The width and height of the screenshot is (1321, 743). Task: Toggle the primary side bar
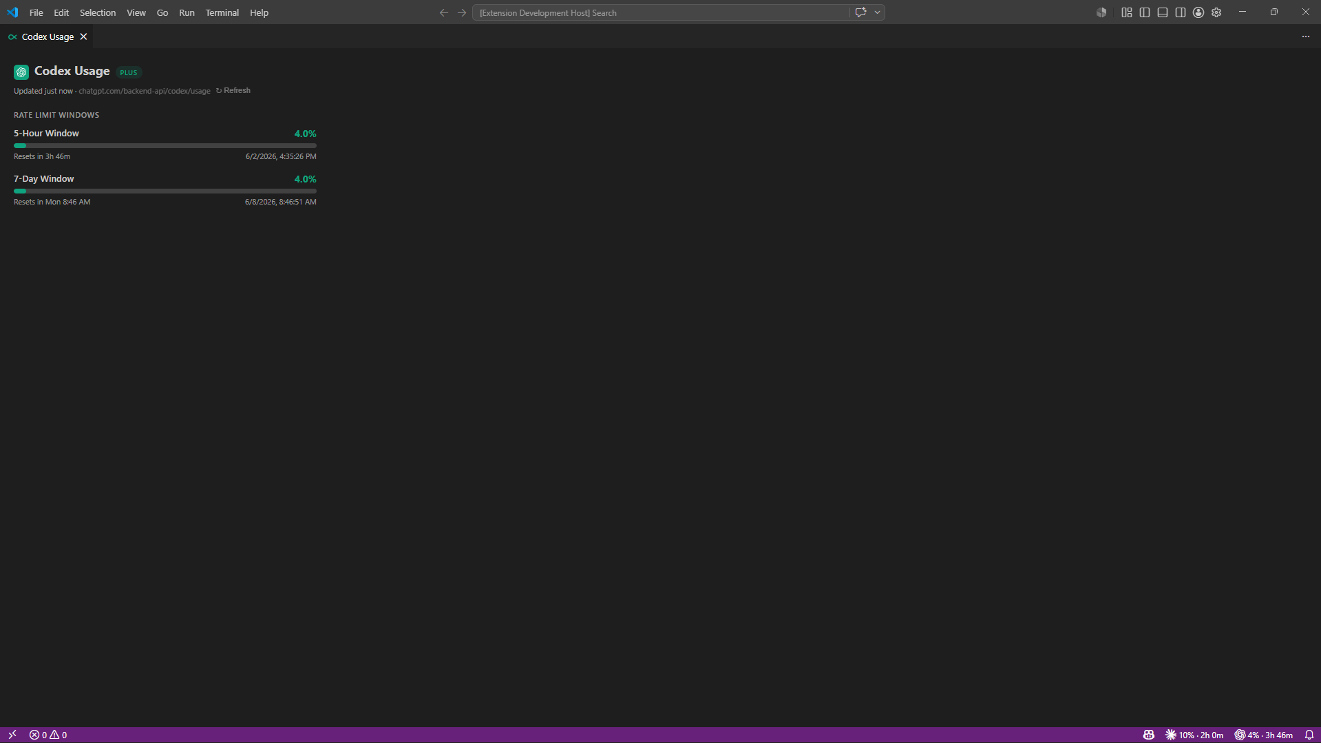click(1145, 12)
